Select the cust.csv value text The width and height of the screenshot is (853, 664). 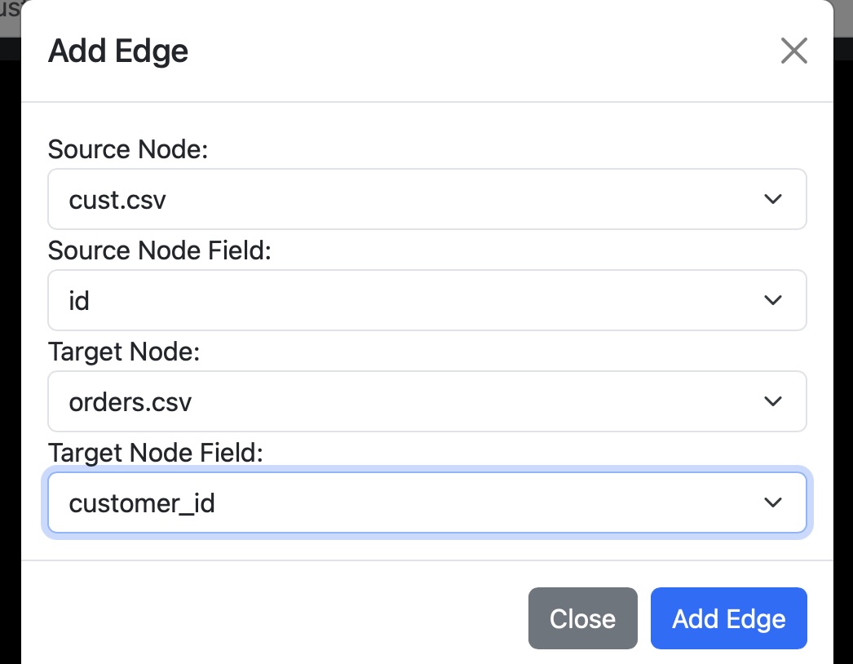pos(117,200)
